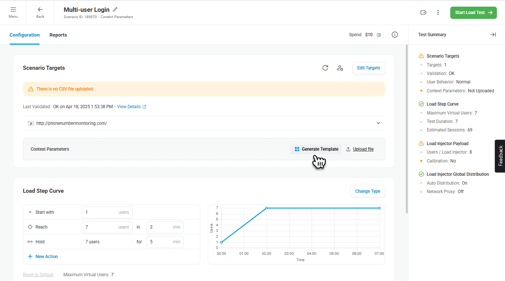Open the hamburger Menu icon
The height and width of the screenshot is (281, 505).
pyautogui.click(x=13, y=10)
